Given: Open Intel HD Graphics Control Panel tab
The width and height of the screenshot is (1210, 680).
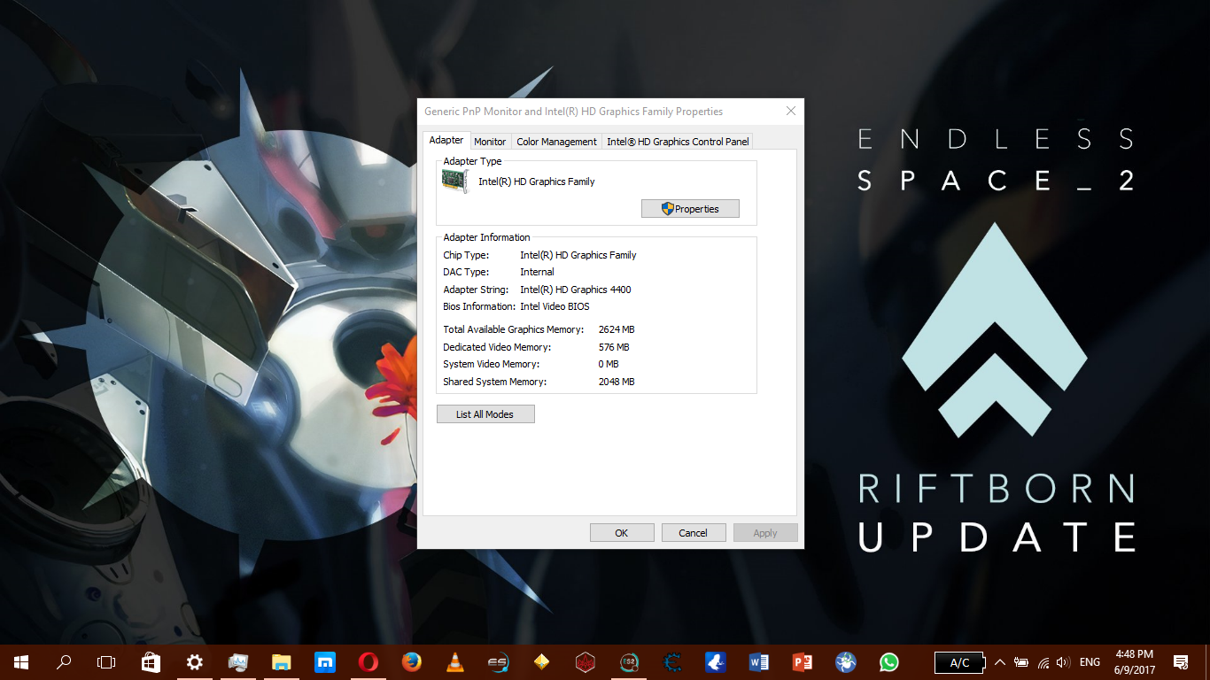Looking at the screenshot, I should tap(678, 142).
